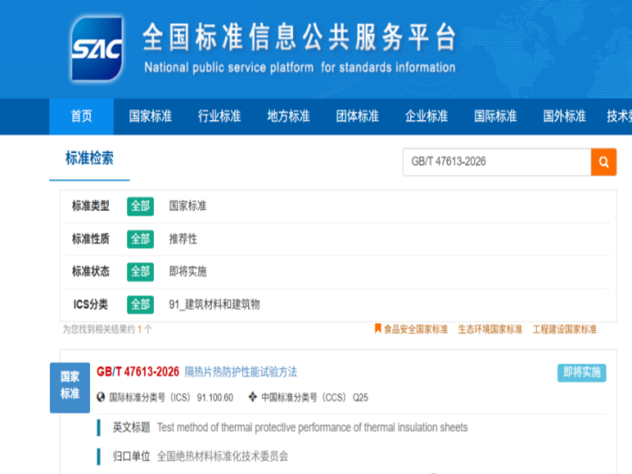Viewport: 632px width, 474px height.
Task: Click the 标准状态 filter label
Action: click(91, 272)
